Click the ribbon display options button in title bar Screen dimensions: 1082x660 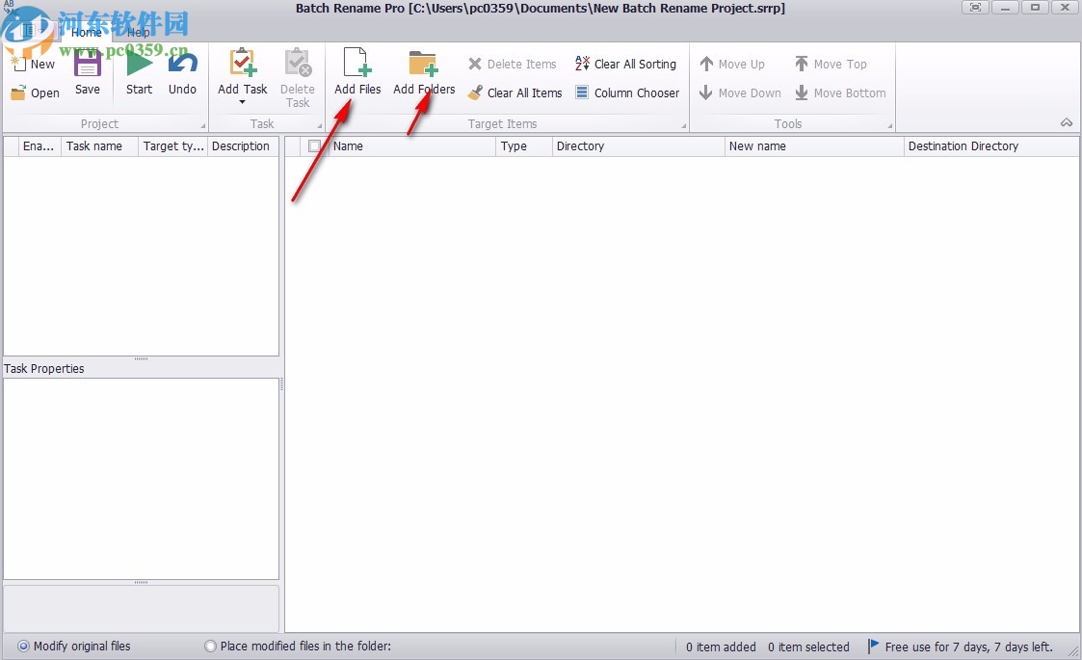click(x=975, y=8)
